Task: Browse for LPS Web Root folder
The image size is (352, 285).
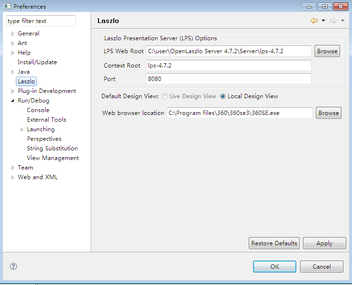Action: [x=327, y=51]
